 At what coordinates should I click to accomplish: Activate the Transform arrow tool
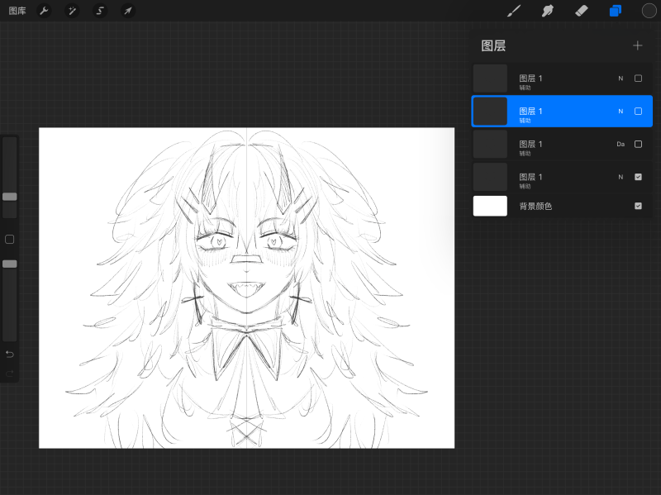[x=128, y=11]
